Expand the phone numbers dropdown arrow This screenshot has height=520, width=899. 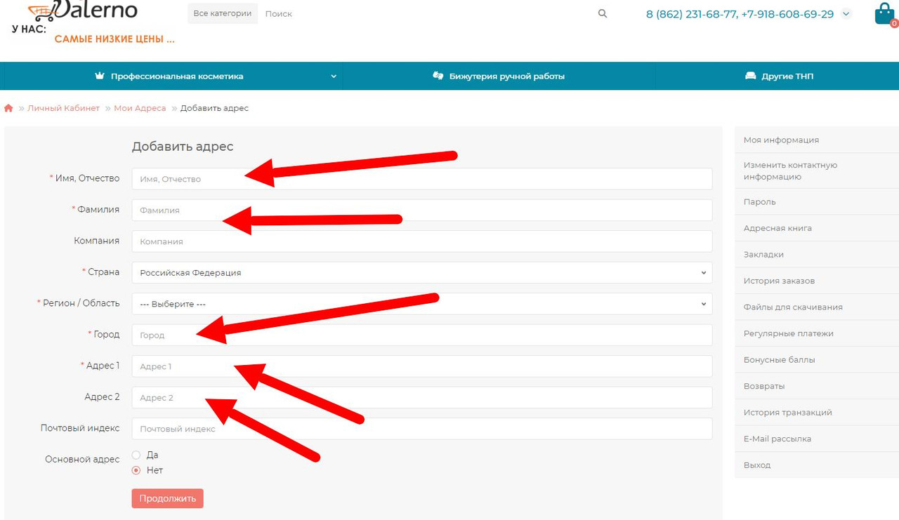point(846,14)
